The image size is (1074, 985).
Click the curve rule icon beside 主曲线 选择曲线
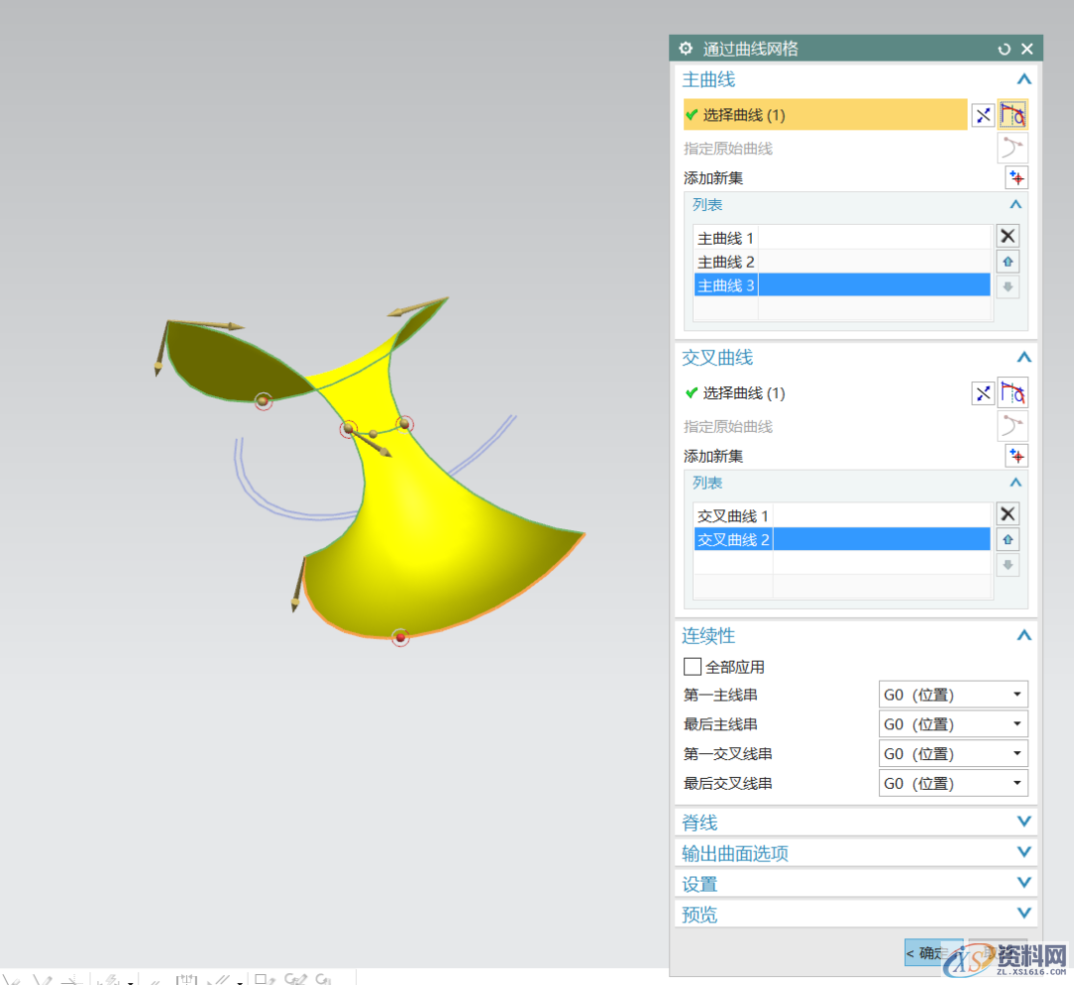click(x=1013, y=115)
